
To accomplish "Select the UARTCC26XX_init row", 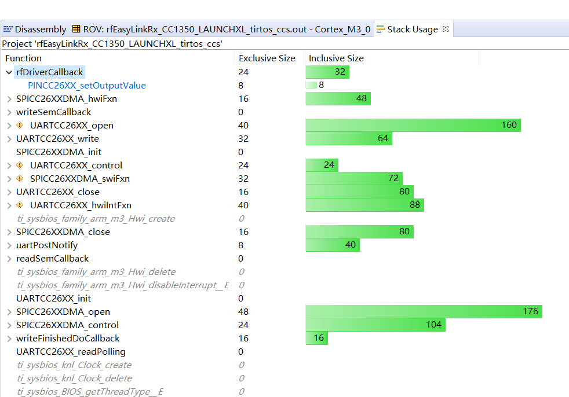I will point(53,299).
